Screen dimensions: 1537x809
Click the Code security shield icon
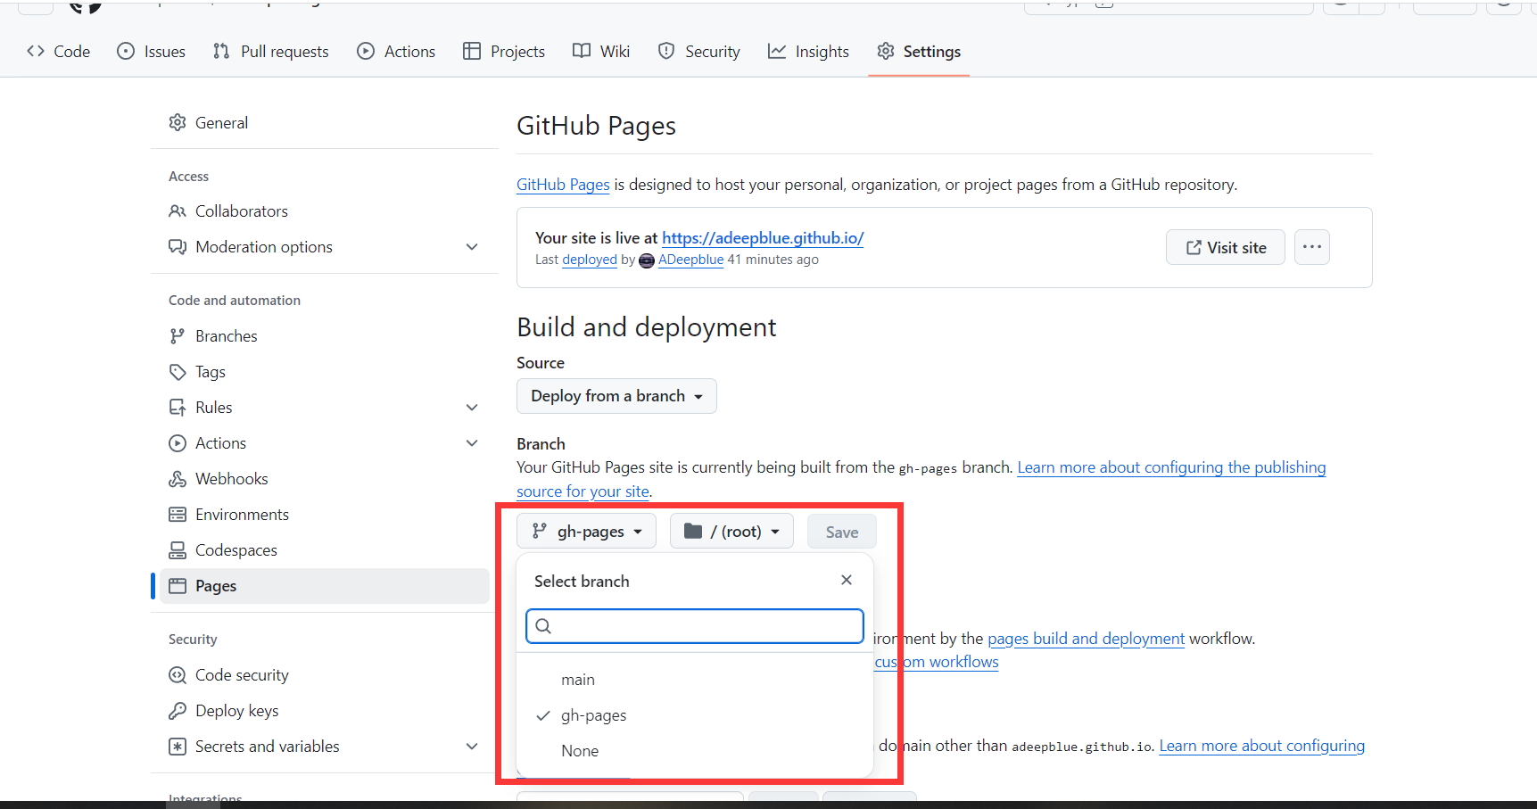pyautogui.click(x=178, y=675)
